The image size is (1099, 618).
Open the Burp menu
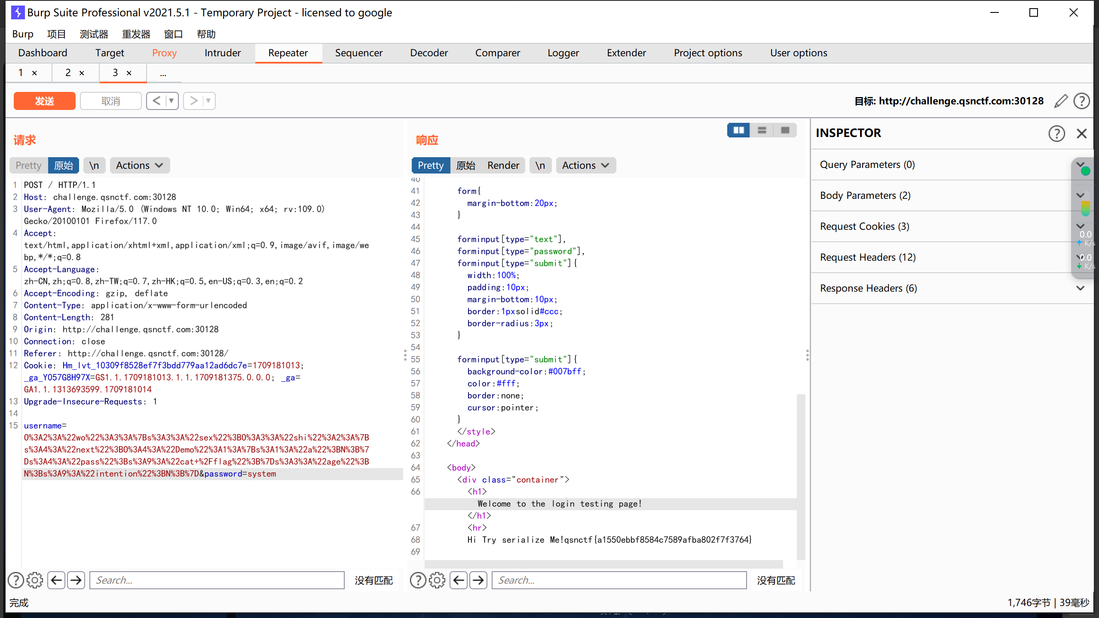[x=23, y=34]
